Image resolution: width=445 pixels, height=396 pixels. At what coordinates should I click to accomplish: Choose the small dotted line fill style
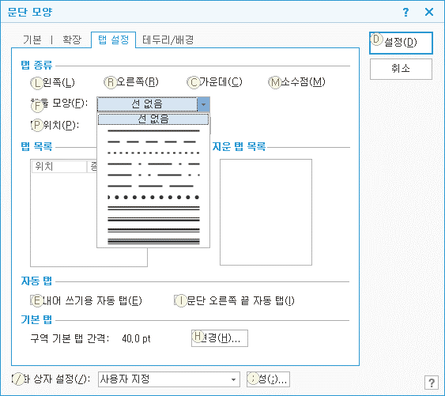[153, 153]
